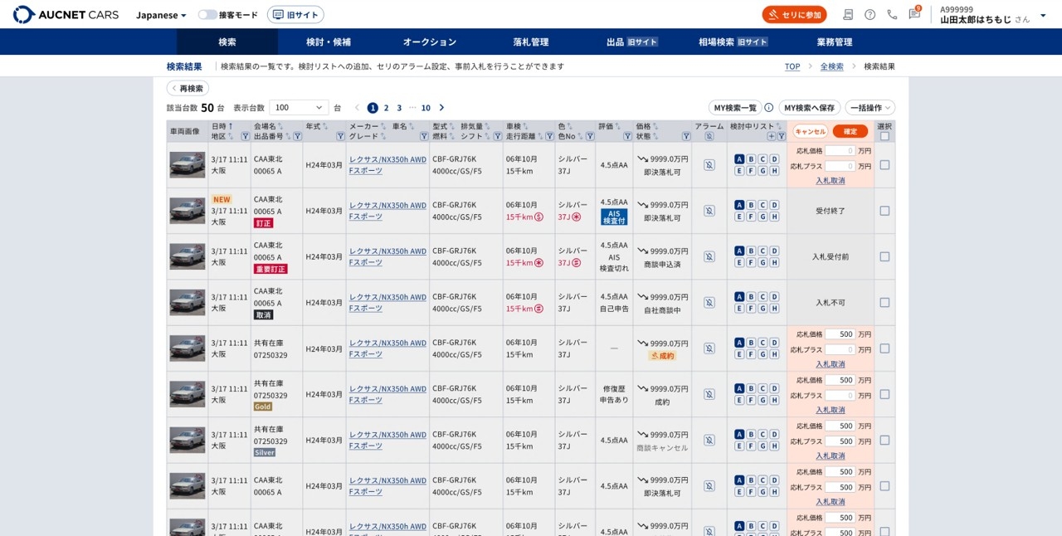Click the help question mark icon in header
1062x536 pixels.
click(x=870, y=15)
